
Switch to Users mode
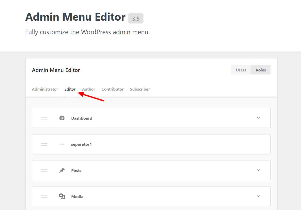pyautogui.click(x=241, y=70)
